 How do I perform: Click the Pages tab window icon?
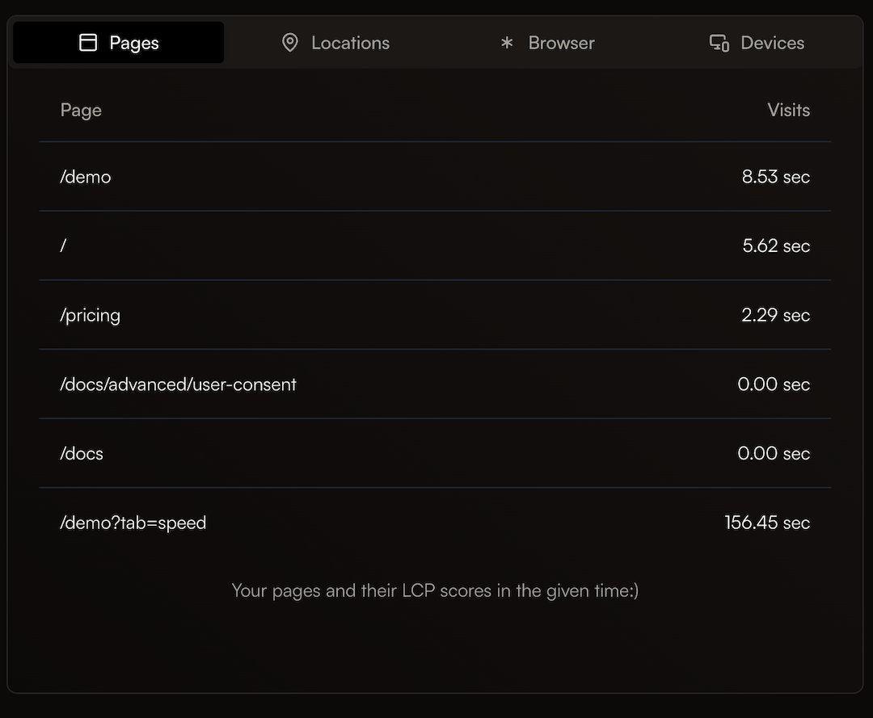point(88,43)
